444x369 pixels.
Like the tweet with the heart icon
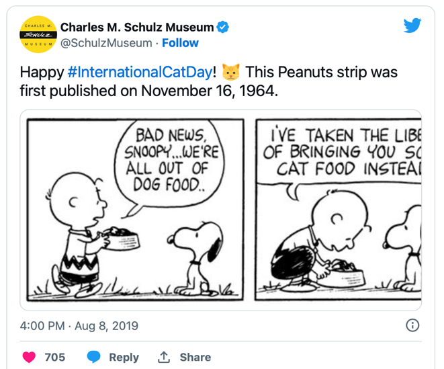tap(29, 357)
